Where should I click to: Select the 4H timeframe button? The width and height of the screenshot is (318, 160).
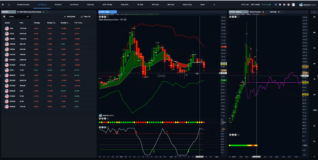point(314,64)
